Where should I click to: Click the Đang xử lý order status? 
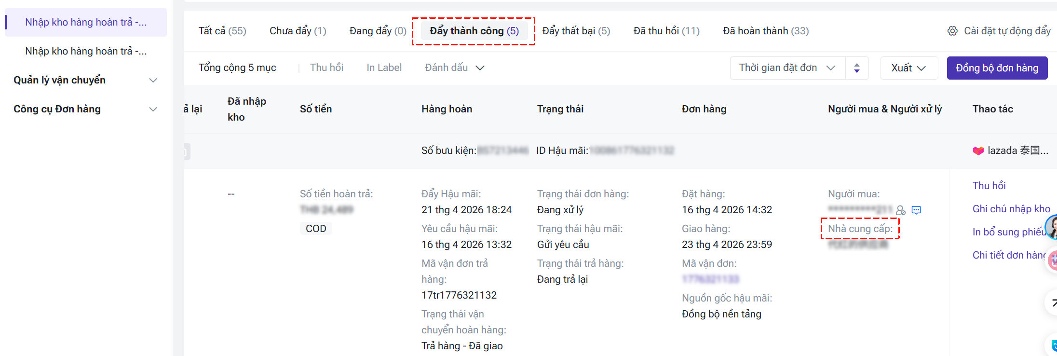coord(560,210)
